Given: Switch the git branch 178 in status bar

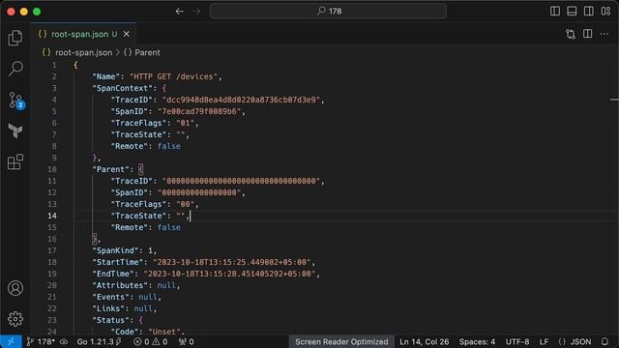Looking at the screenshot, I should pyautogui.click(x=41, y=341).
